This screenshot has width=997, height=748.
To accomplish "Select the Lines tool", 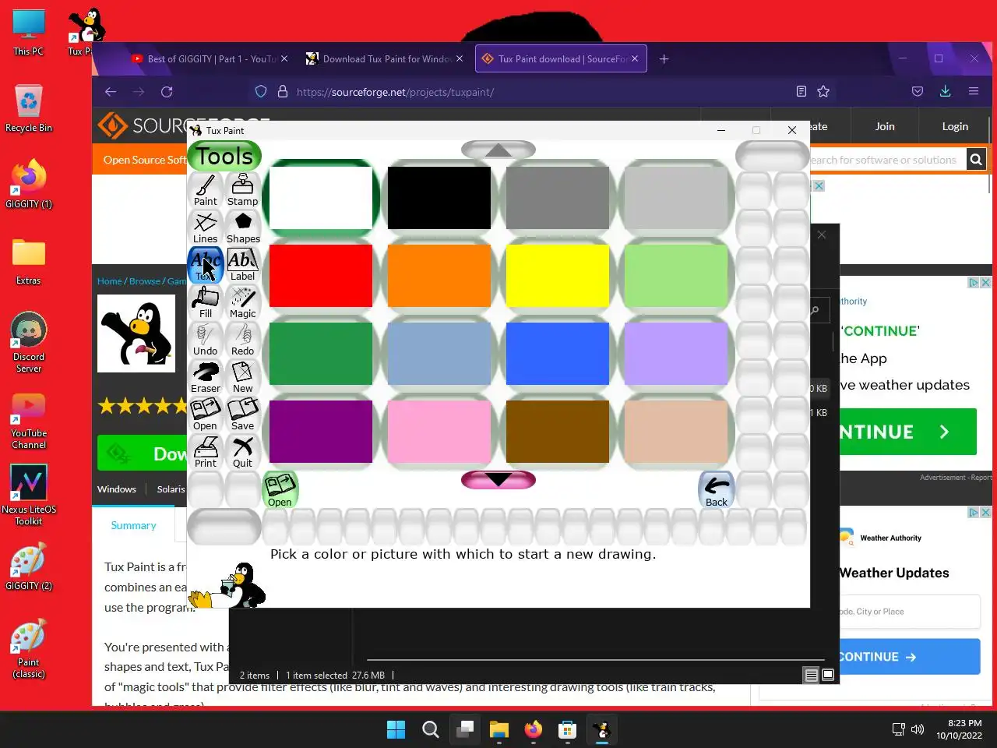I will coord(206,228).
